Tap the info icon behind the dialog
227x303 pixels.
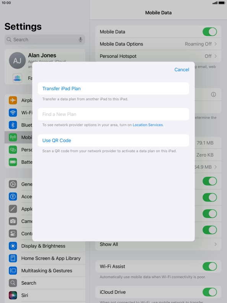click(x=214, y=94)
